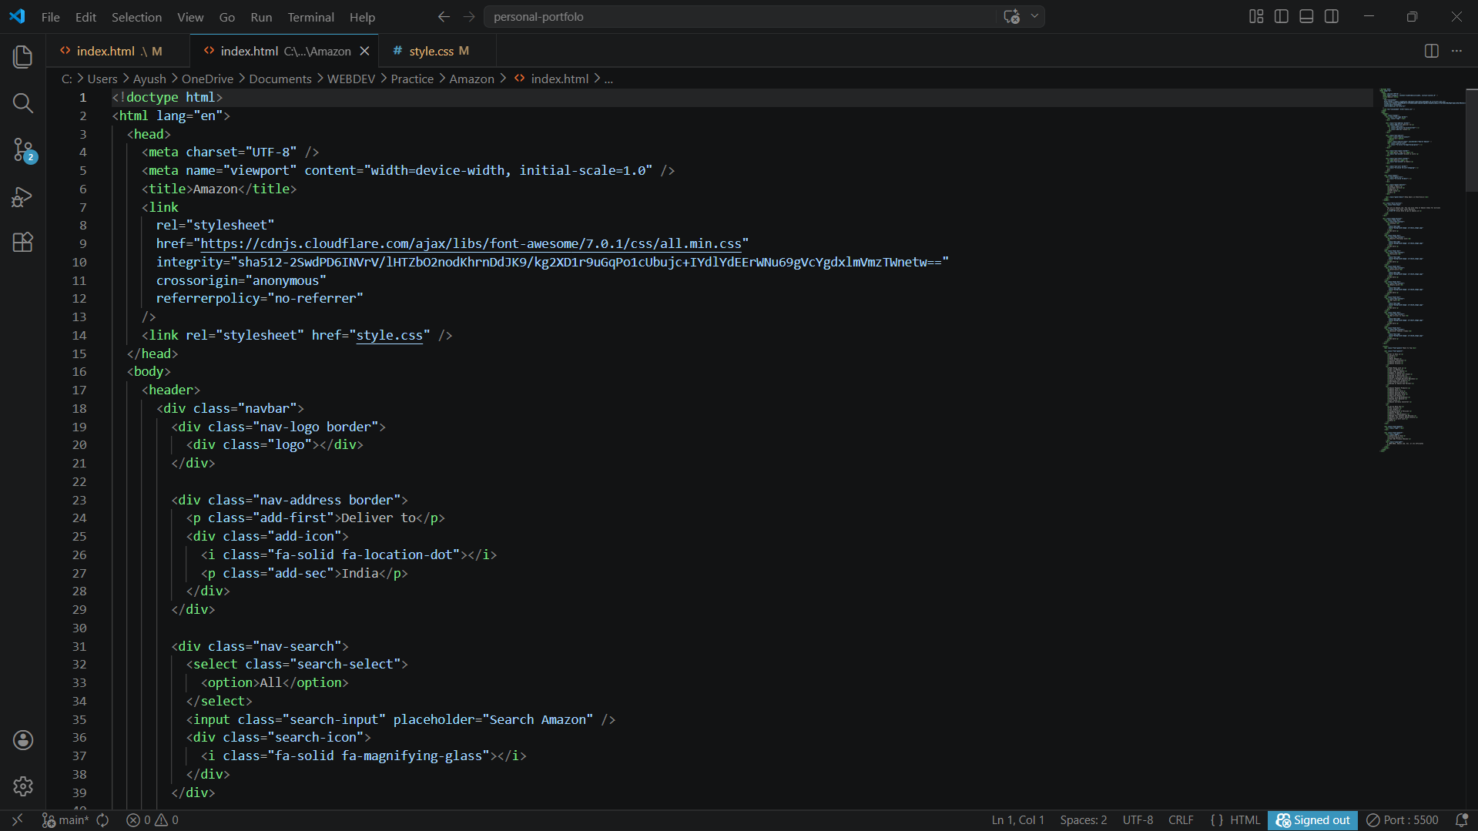Expand the Copilot chat dropdown arrow
The width and height of the screenshot is (1478, 831).
click(x=1034, y=16)
